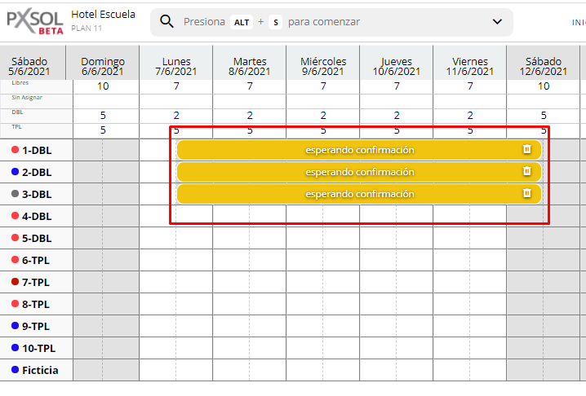Click the empty 6-TPL cell under Miércoles

coord(323,260)
